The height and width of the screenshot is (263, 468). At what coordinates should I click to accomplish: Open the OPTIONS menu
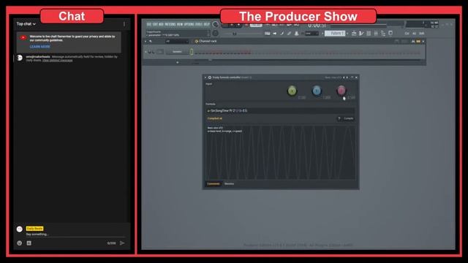(x=189, y=24)
